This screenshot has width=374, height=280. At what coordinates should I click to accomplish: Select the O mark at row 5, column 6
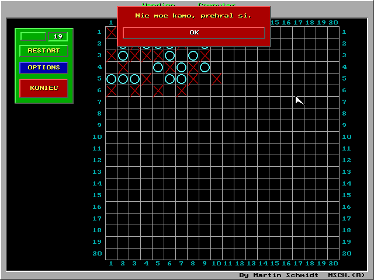[x=169, y=79]
